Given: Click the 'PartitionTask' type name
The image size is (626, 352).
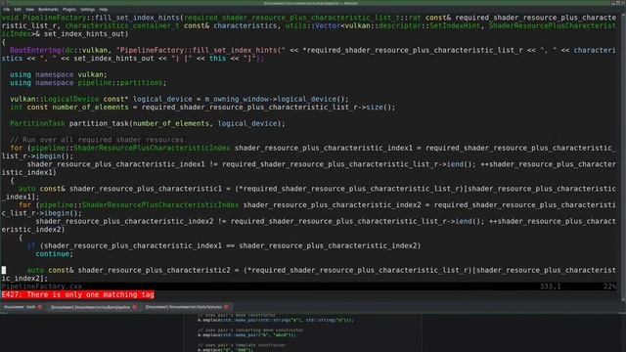Looking at the screenshot, I should pyautogui.click(x=37, y=123).
